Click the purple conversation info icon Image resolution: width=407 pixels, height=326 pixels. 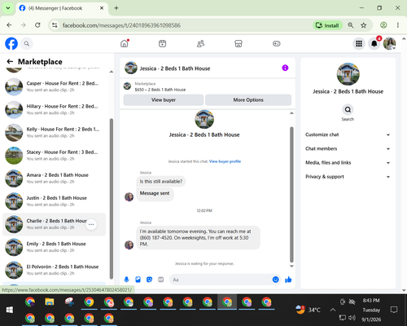[285, 68]
